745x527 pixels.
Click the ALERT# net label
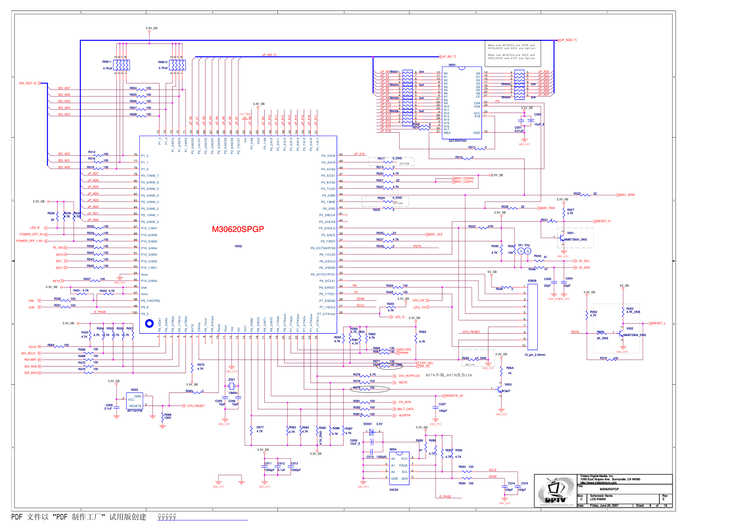(404, 415)
